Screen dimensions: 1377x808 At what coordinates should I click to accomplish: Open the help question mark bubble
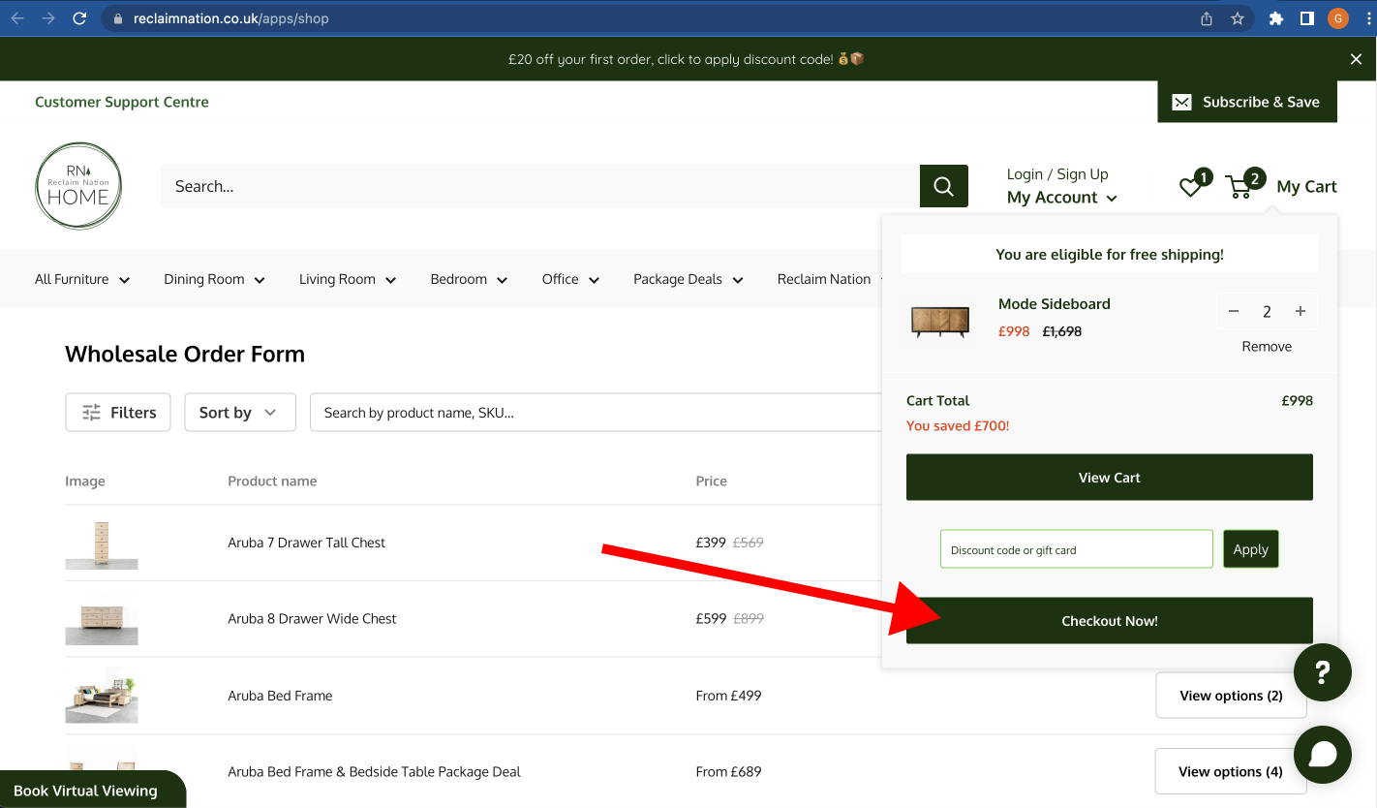click(x=1323, y=672)
